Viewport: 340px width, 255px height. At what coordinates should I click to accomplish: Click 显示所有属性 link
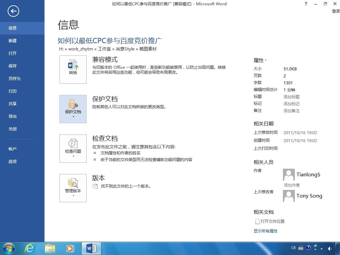pyautogui.click(x=265, y=231)
